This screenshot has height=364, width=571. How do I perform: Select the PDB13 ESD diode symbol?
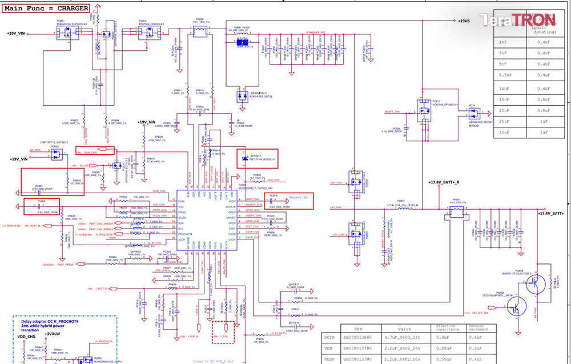tap(242, 97)
